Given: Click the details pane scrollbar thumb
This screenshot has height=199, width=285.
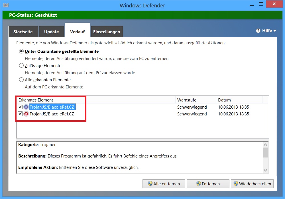Looking at the screenshot, I should pos(265,153).
